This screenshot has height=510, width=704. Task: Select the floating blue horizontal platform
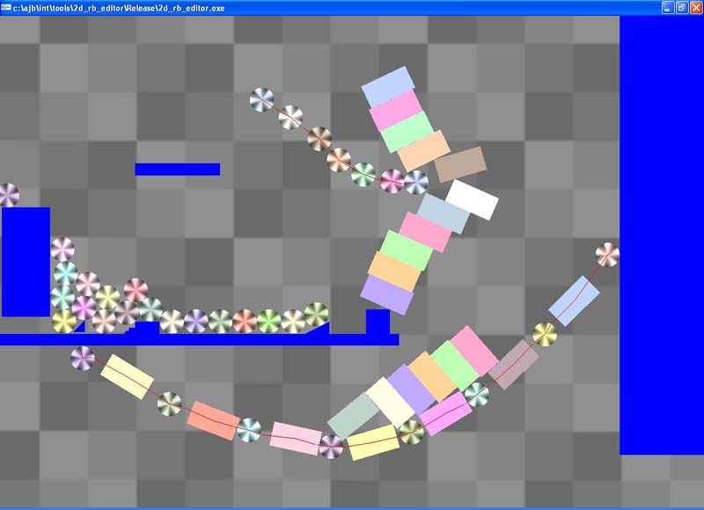(x=178, y=169)
